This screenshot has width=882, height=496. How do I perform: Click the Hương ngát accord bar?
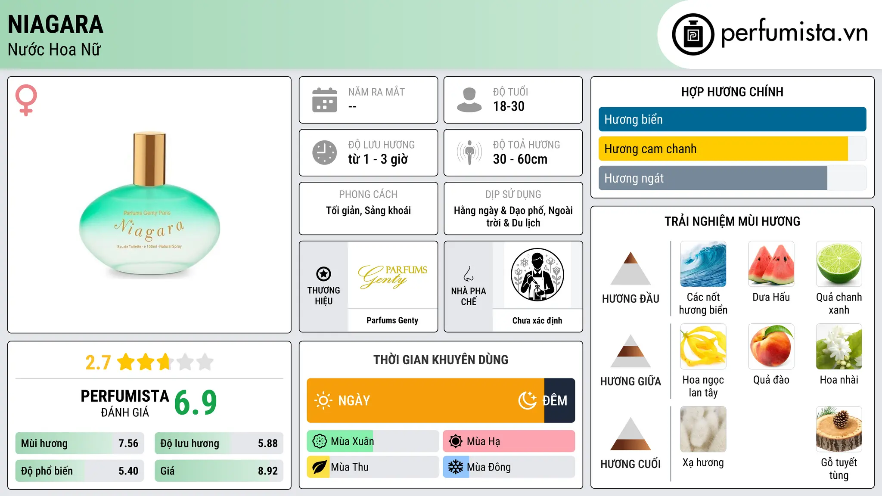[732, 178]
